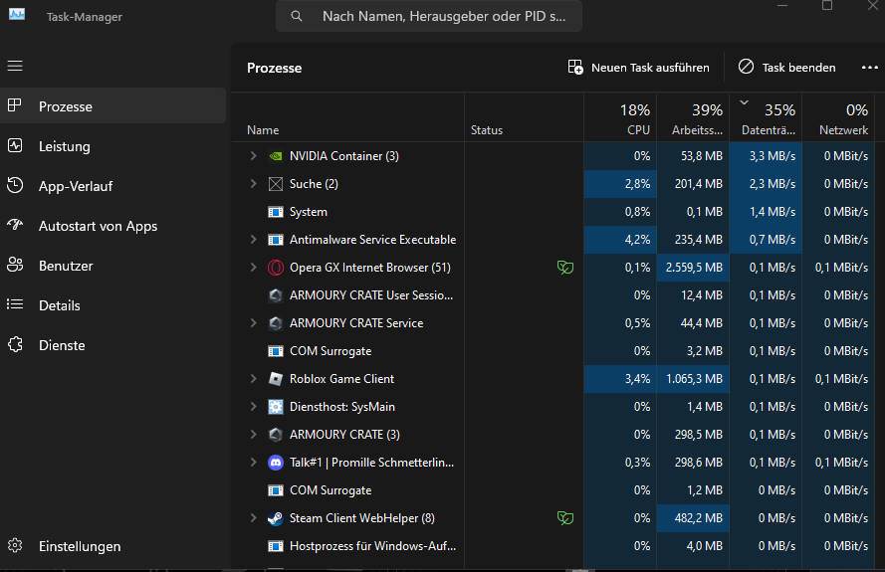Click the process search input field

coord(429,16)
